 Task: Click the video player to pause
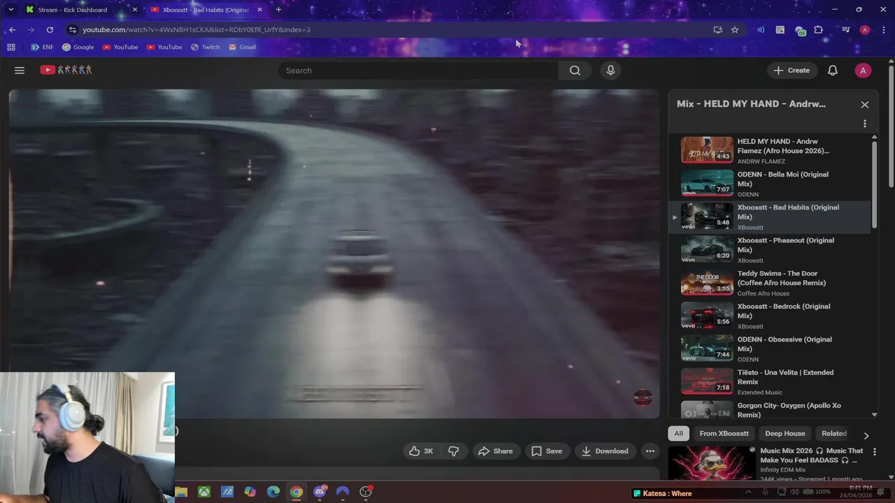pyautogui.click(x=334, y=254)
